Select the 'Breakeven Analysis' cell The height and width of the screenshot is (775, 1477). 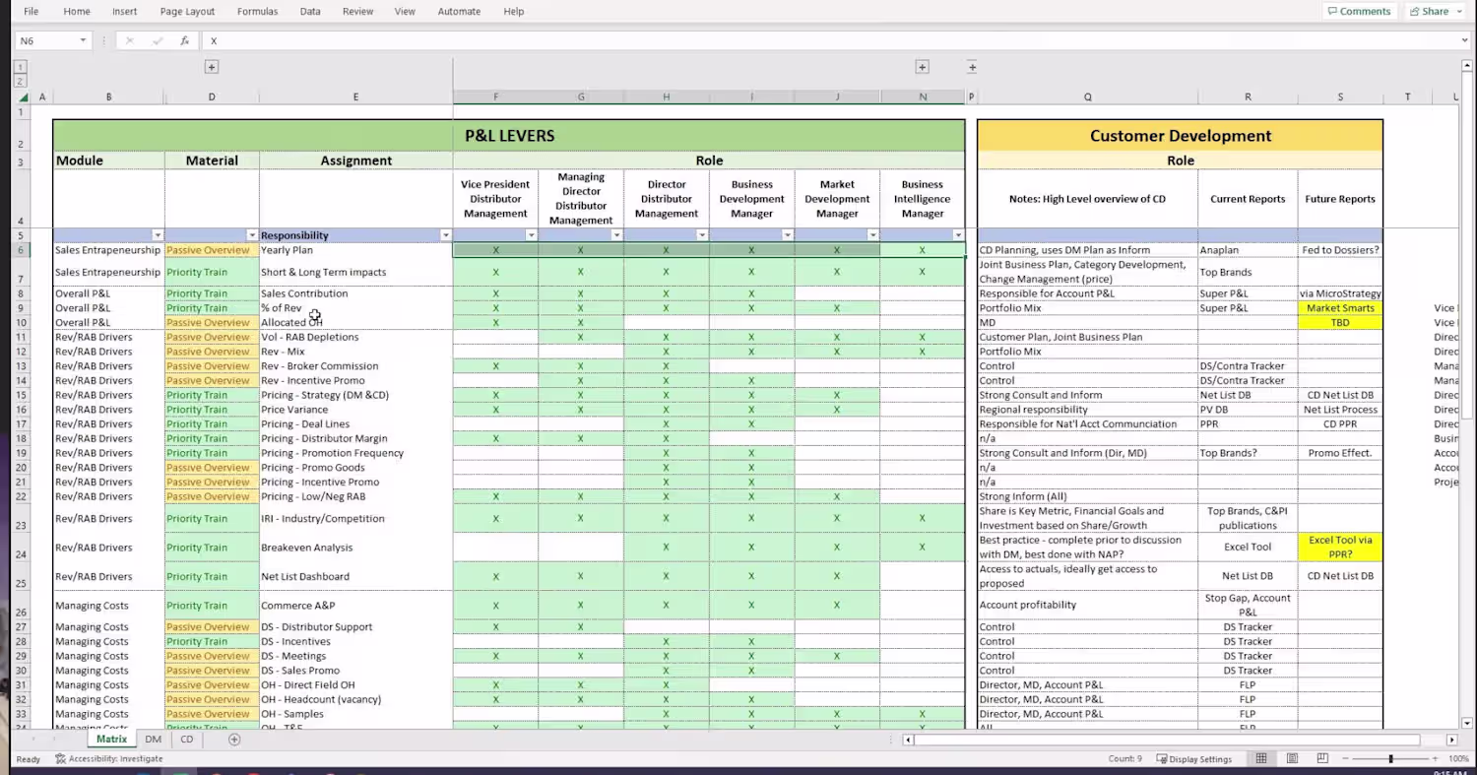[355, 548]
